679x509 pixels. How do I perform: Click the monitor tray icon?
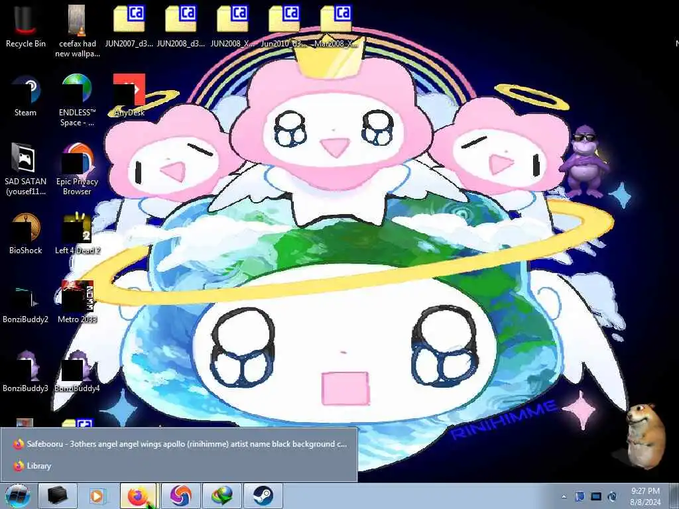tap(596, 496)
